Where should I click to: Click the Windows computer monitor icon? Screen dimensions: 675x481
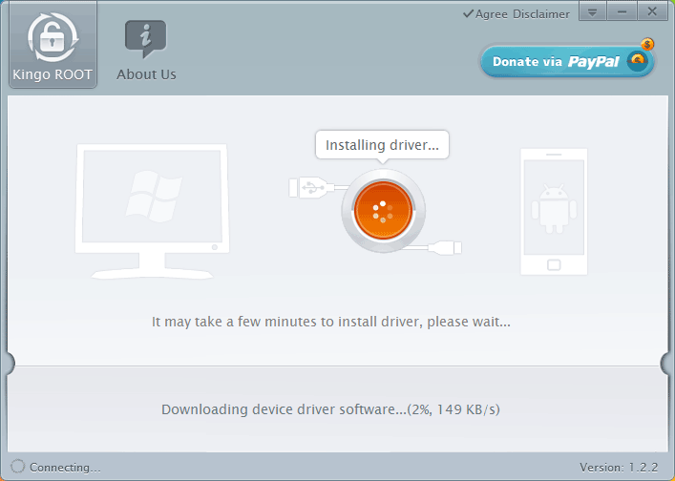pos(152,212)
